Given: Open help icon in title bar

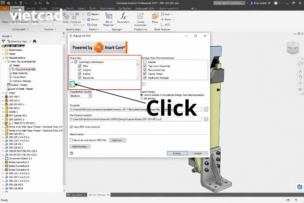Looking at the screenshot, I should coord(276,3).
